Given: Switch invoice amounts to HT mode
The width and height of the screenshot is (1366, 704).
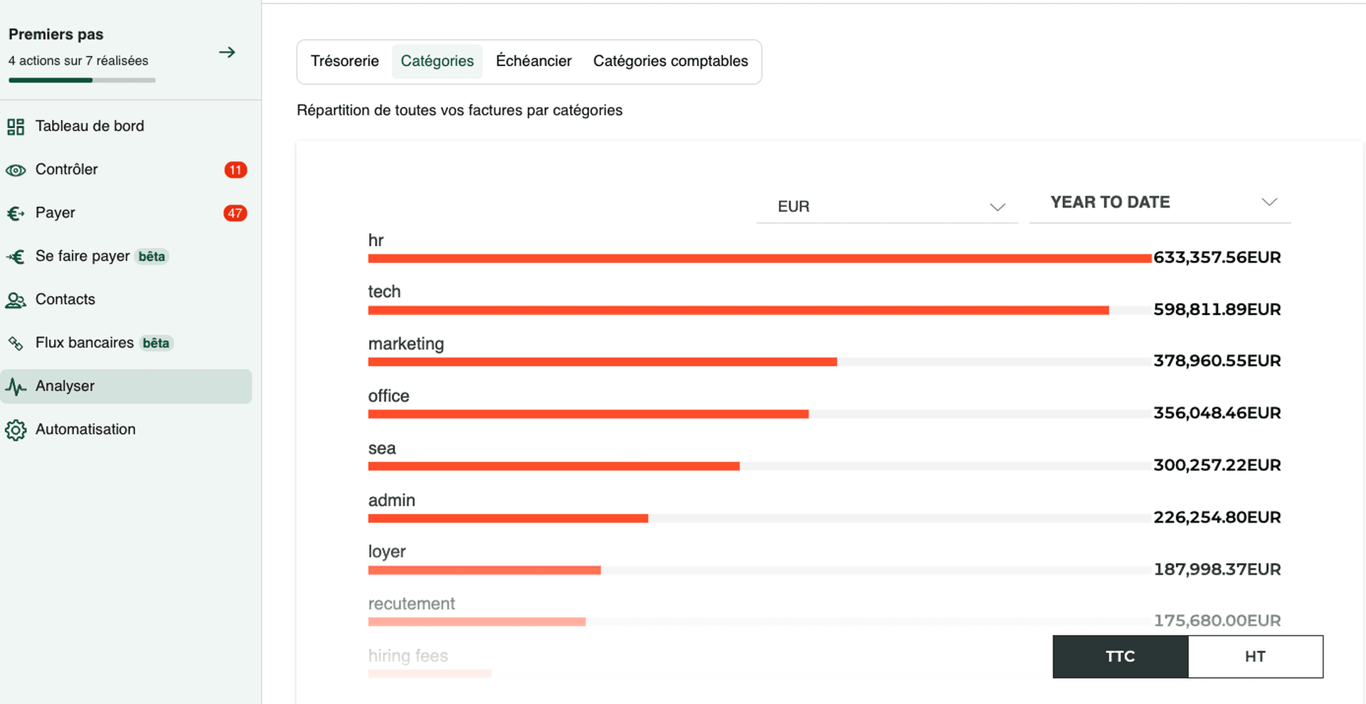Looking at the screenshot, I should coord(1255,656).
